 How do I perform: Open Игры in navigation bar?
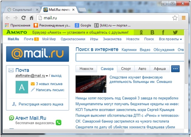tap(94, 39)
